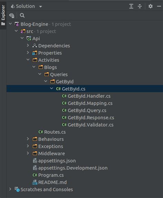This screenshot has height=198, width=163.
Task: Click the magnifier search icon
Action: (x=22, y=15)
